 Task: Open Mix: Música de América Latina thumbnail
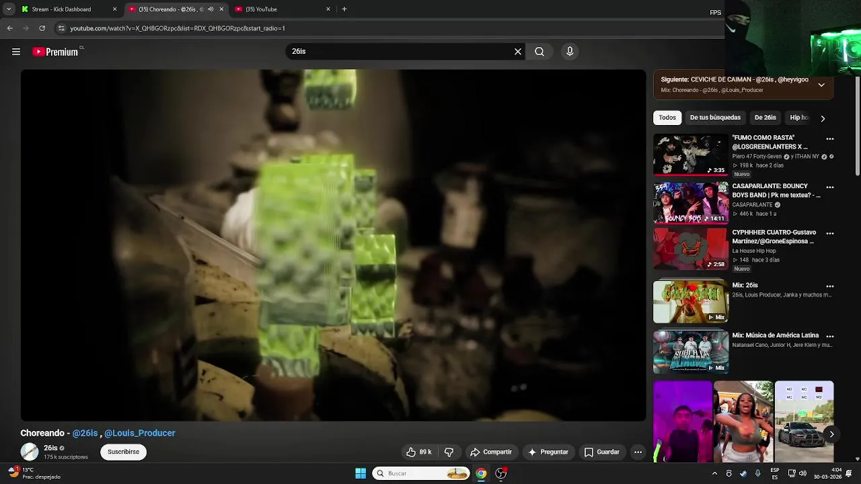pyautogui.click(x=691, y=352)
